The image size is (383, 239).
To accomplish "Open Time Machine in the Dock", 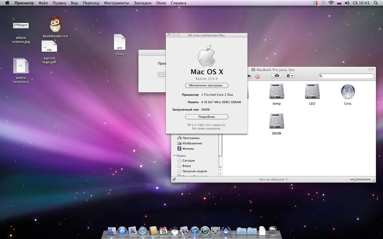I will tap(205, 230).
